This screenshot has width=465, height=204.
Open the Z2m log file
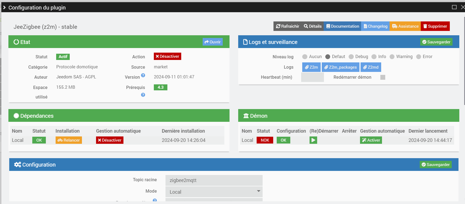pos(311,67)
